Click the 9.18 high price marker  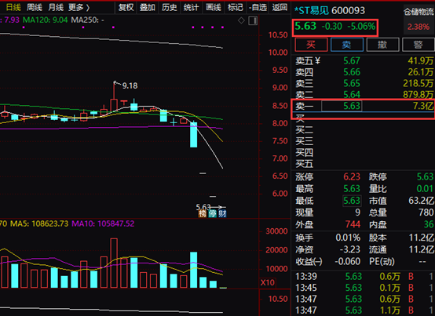tap(130, 85)
